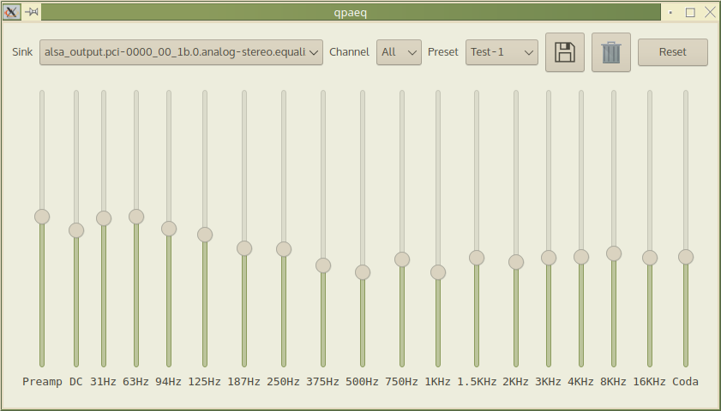721x411 pixels.
Task: Click the 16KHz band slider handle
Action: pyautogui.click(x=650, y=258)
